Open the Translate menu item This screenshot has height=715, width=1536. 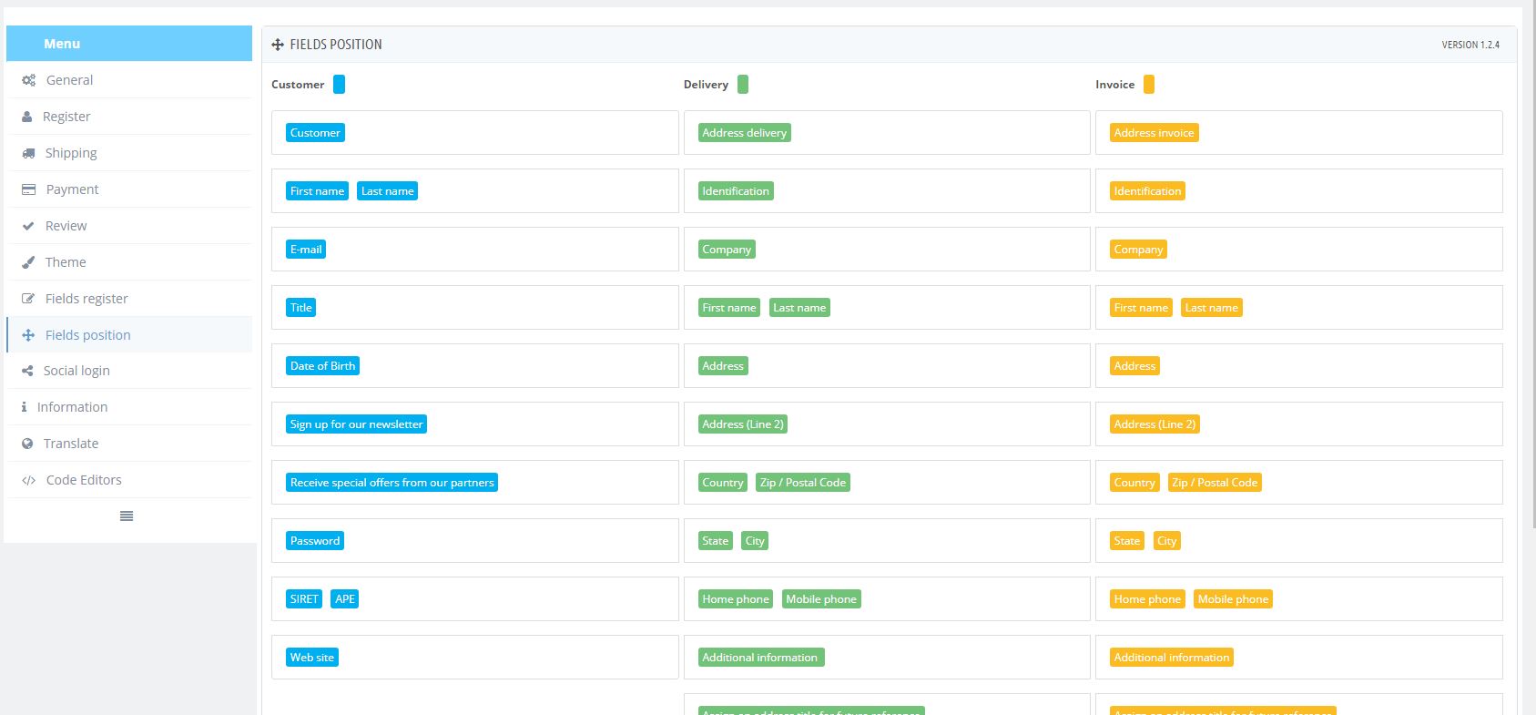[x=71, y=444]
